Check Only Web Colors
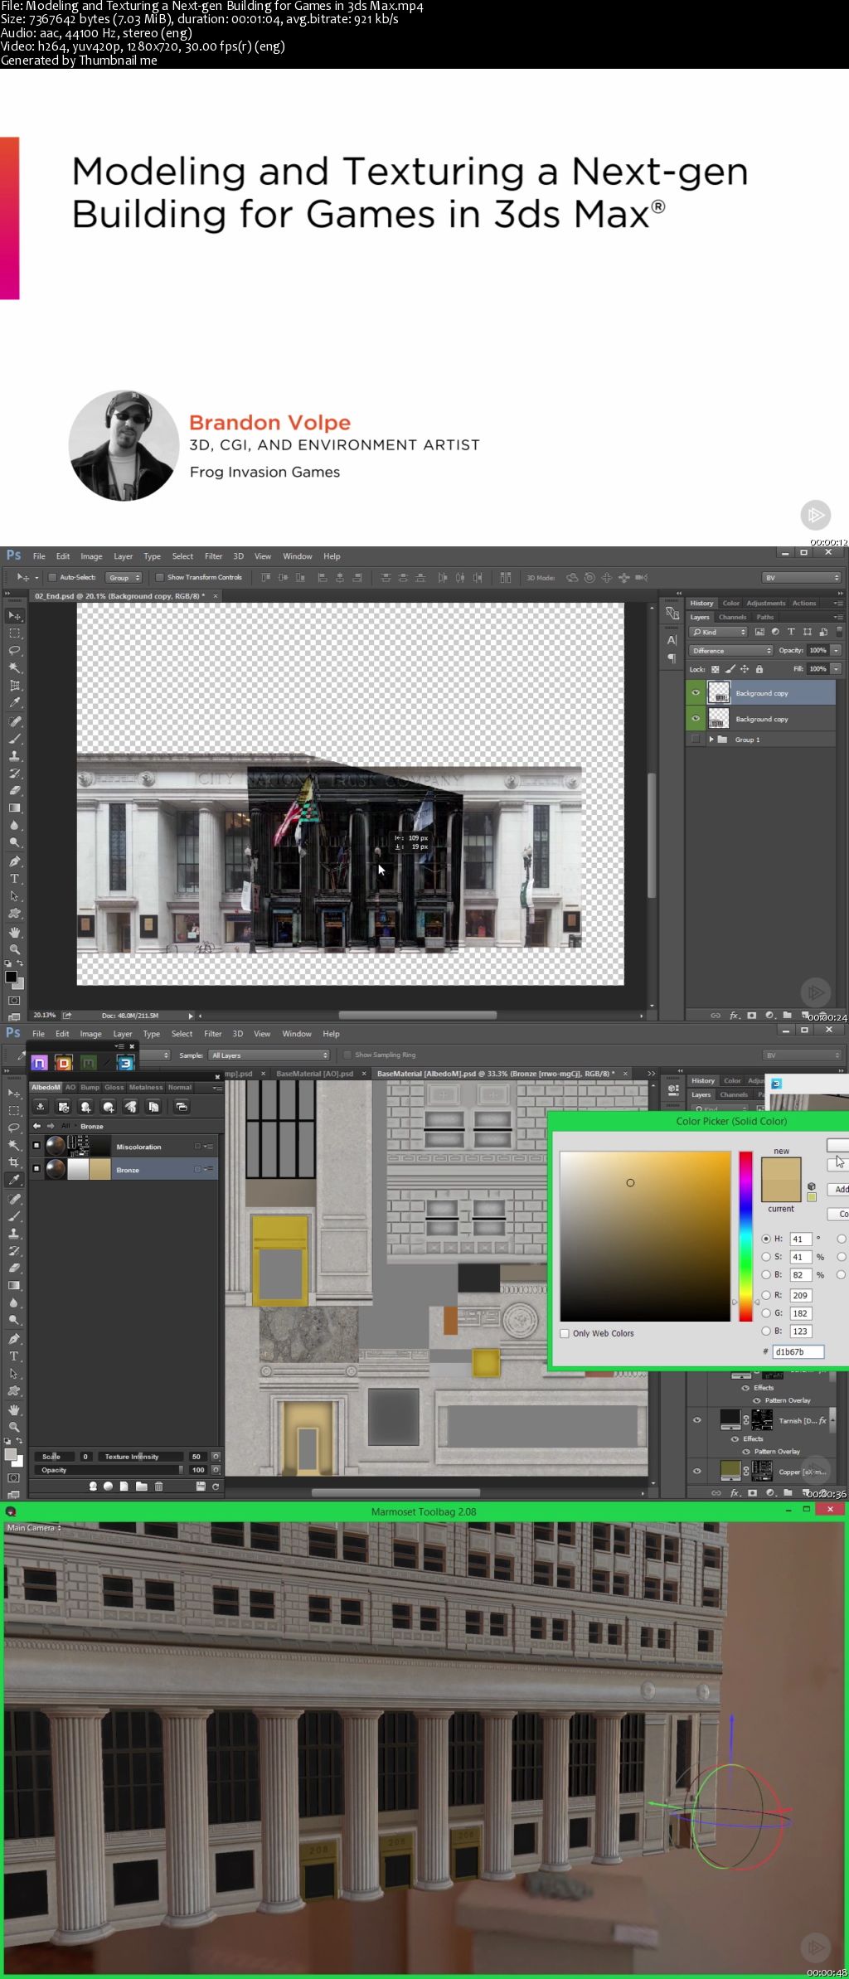 (565, 1333)
